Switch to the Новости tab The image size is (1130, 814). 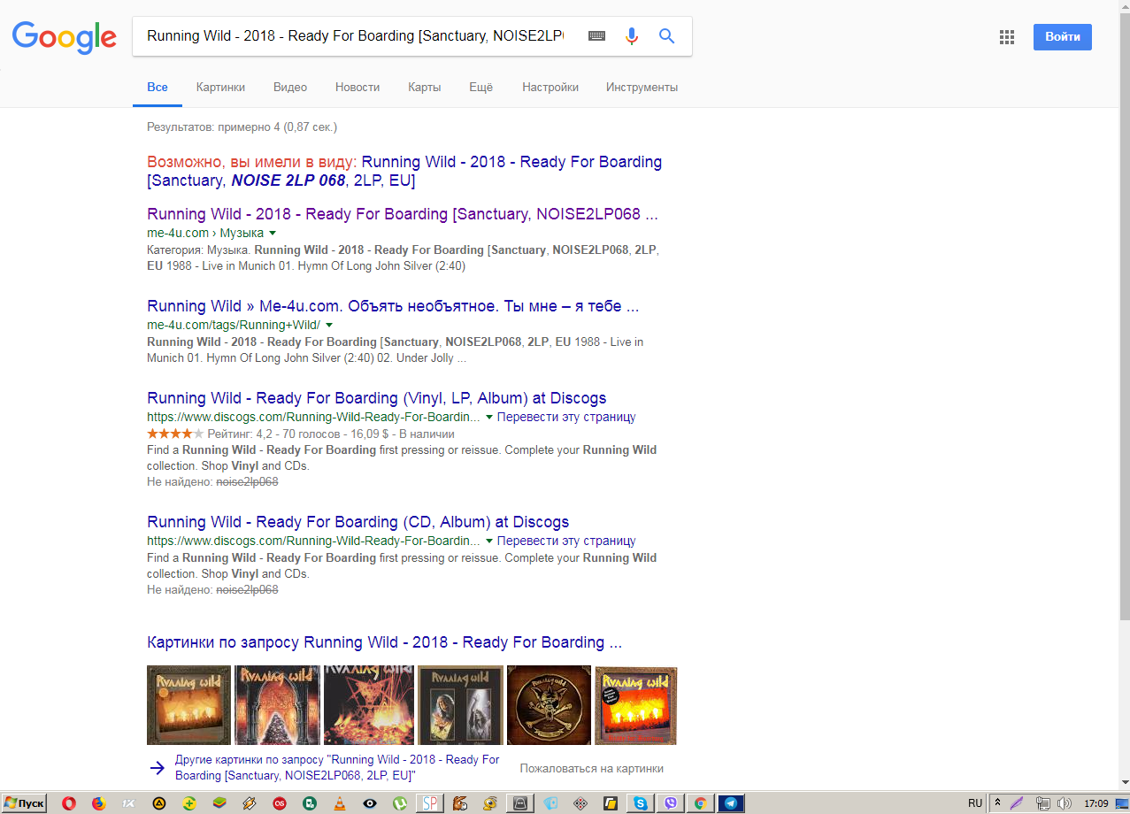(357, 87)
